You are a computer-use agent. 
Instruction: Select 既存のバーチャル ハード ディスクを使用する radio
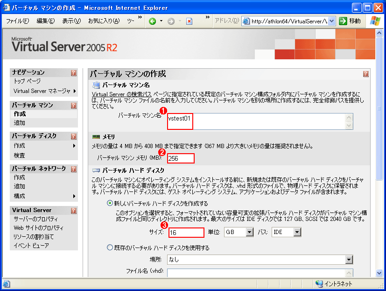110,248
